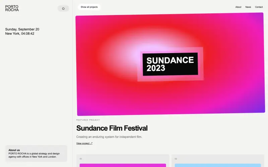Open the News page
Image resolution: width=268 pixels, height=167 pixels.
(248, 7)
